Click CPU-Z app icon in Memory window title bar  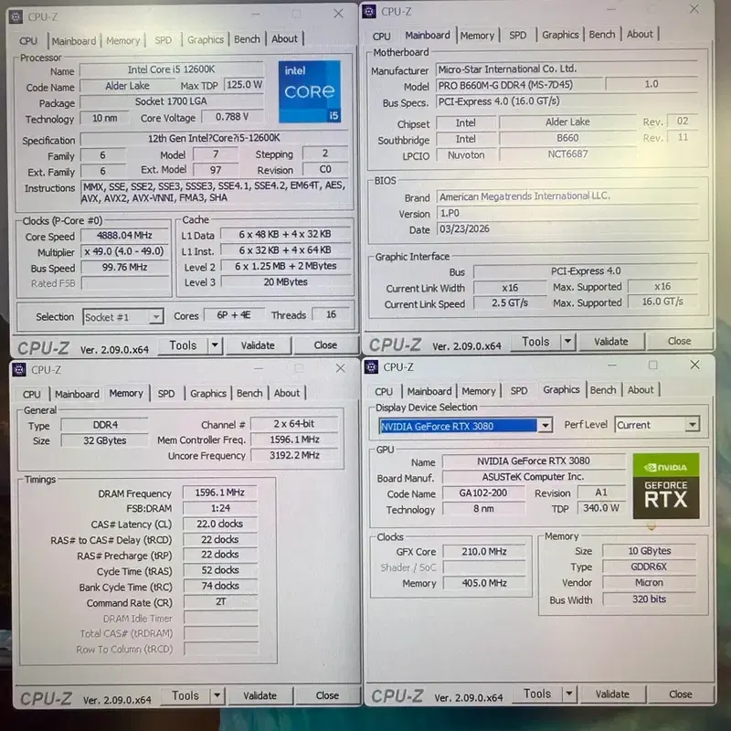(x=19, y=370)
